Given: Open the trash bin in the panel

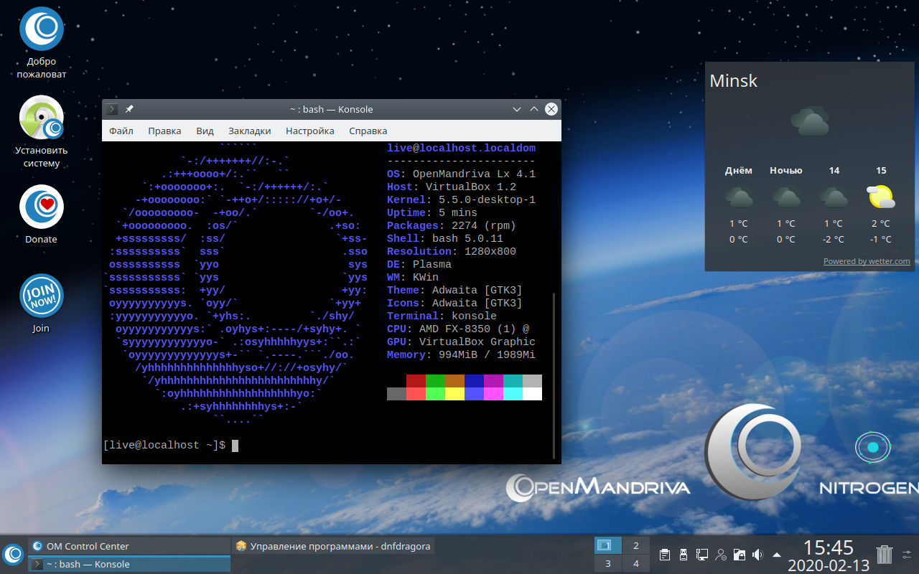Looking at the screenshot, I should [x=885, y=554].
